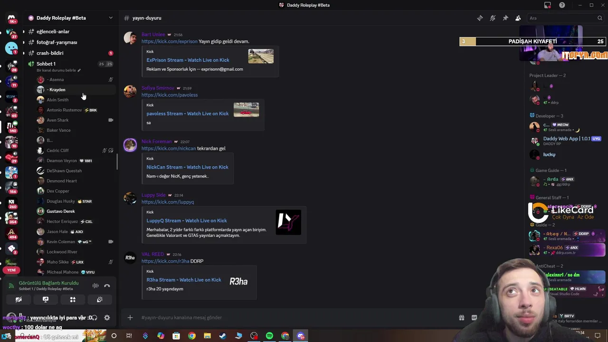Open the kick.com/r3ha link
This screenshot has width=608, height=342.
tap(165, 261)
